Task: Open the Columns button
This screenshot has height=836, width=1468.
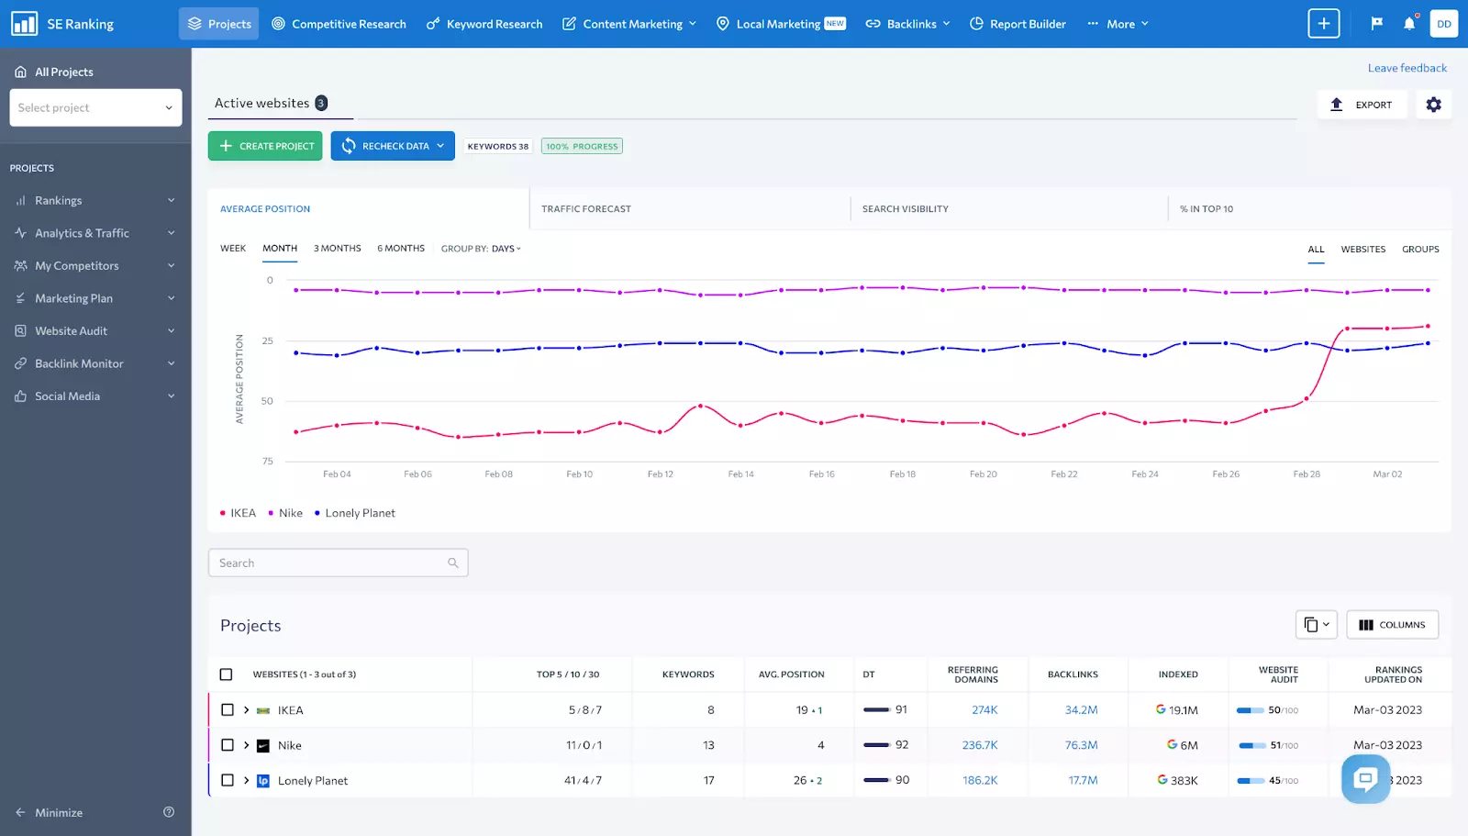Action: click(x=1393, y=625)
